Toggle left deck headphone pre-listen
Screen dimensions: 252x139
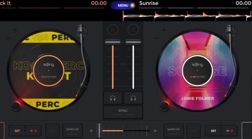pos(113,98)
